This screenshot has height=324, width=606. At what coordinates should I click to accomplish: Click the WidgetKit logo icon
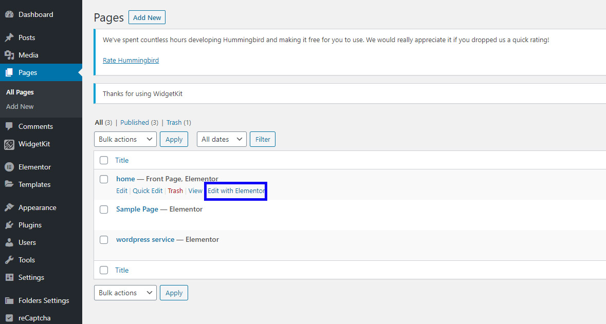(9, 144)
